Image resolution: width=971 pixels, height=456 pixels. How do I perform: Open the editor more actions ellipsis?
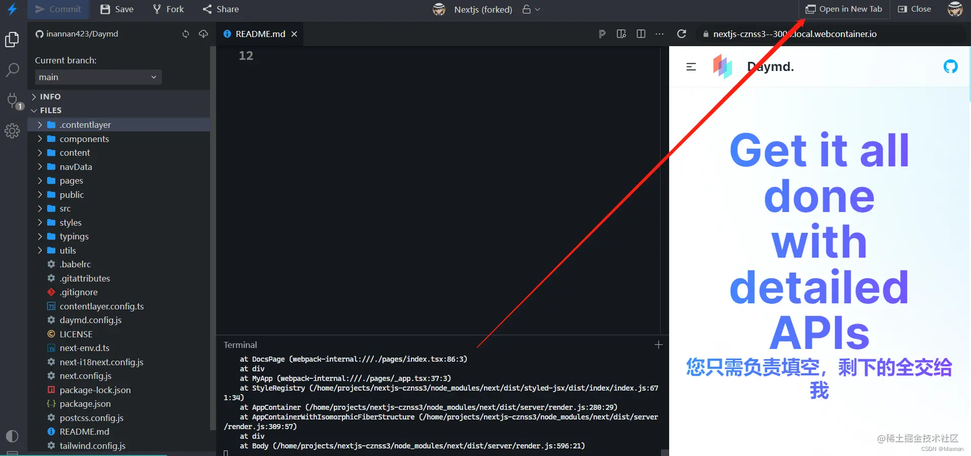pyautogui.click(x=660, y=34)
